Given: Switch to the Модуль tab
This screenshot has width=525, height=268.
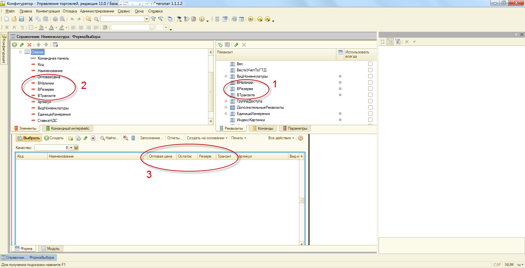Looking at the screenshot, I should tap(51, 249).
